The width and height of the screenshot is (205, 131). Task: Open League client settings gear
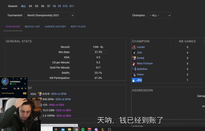pyautogui.click(x=21, y=79)
